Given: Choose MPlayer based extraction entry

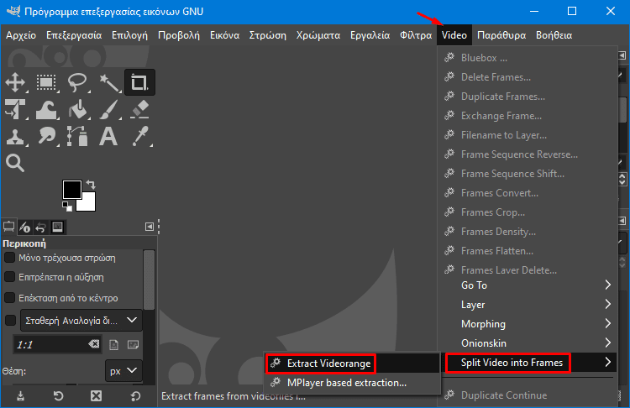Looking at the screenshot, I should coord(352,383).
